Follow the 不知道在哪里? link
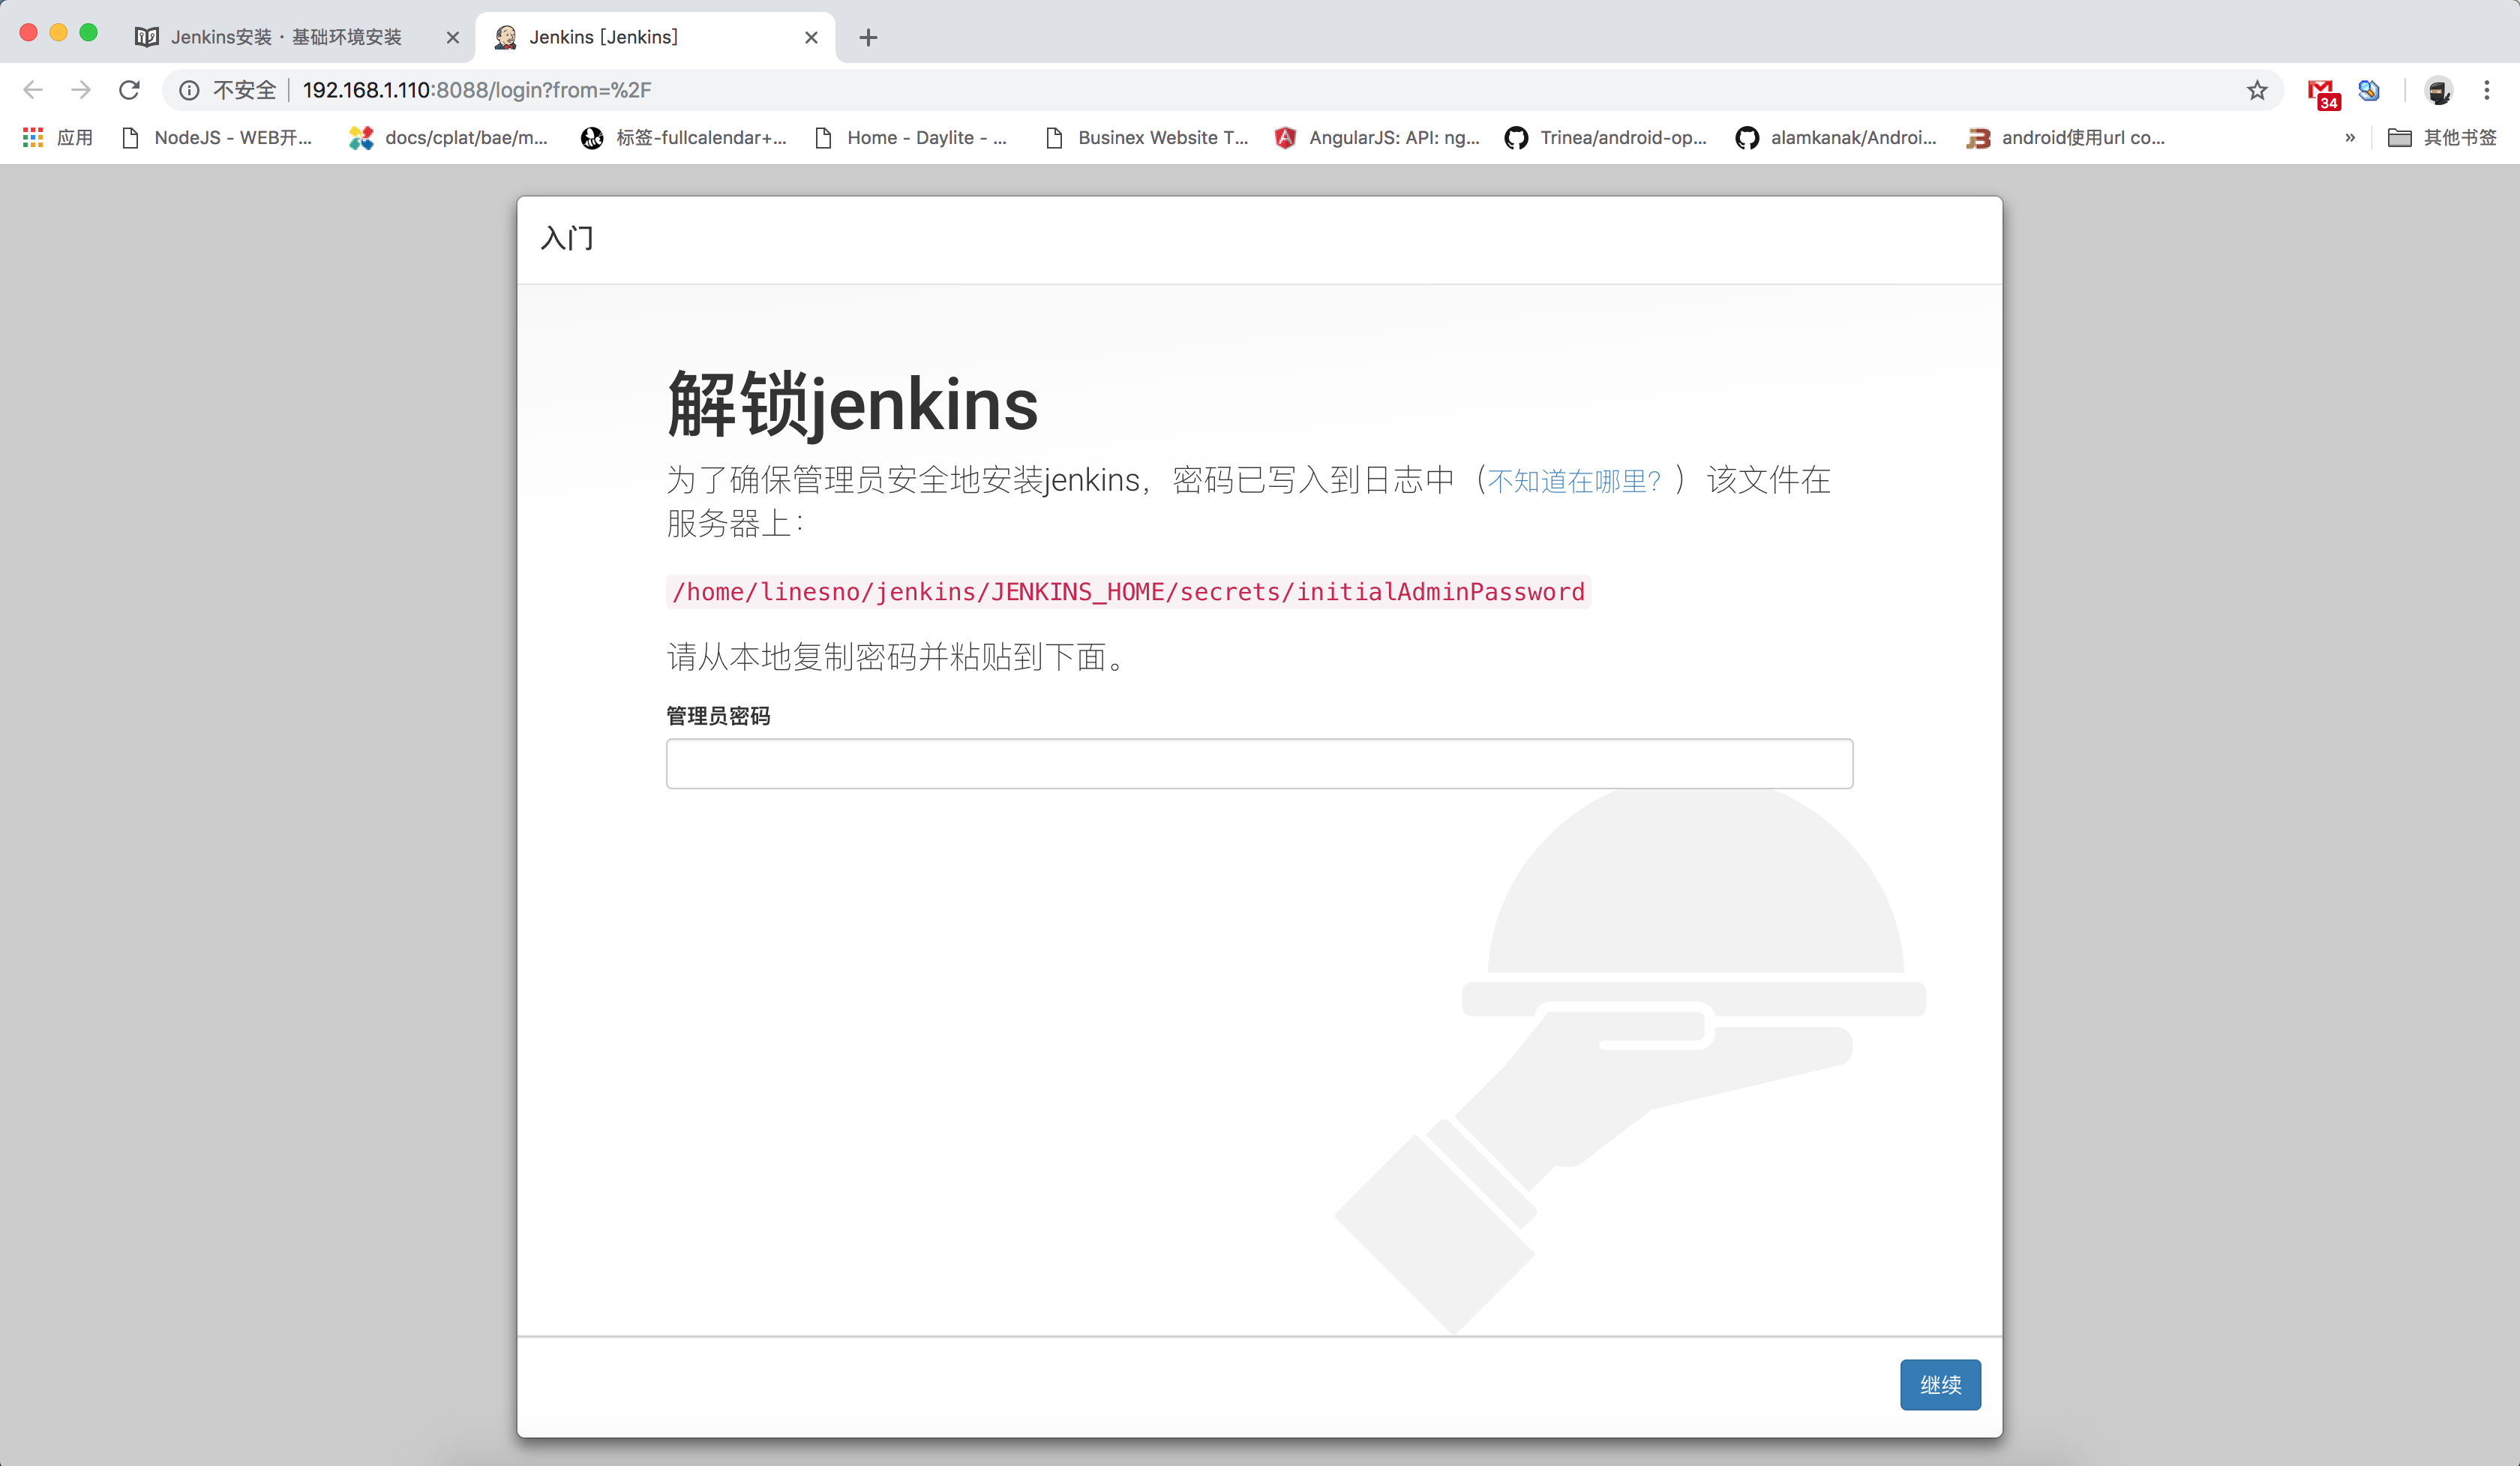The image size is (2520, 1466). coord(1573,481)
